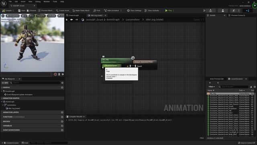Click the Create Asset toolbar button
Image resolution: width=257 pixels, height=145 pixels.
(63, 10)
